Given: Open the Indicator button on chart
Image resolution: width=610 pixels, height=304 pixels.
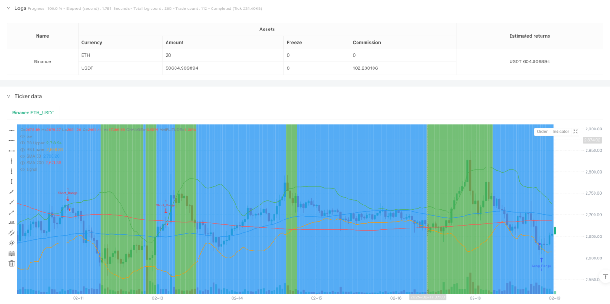Looking at the screenshot, I should point(561,132).
